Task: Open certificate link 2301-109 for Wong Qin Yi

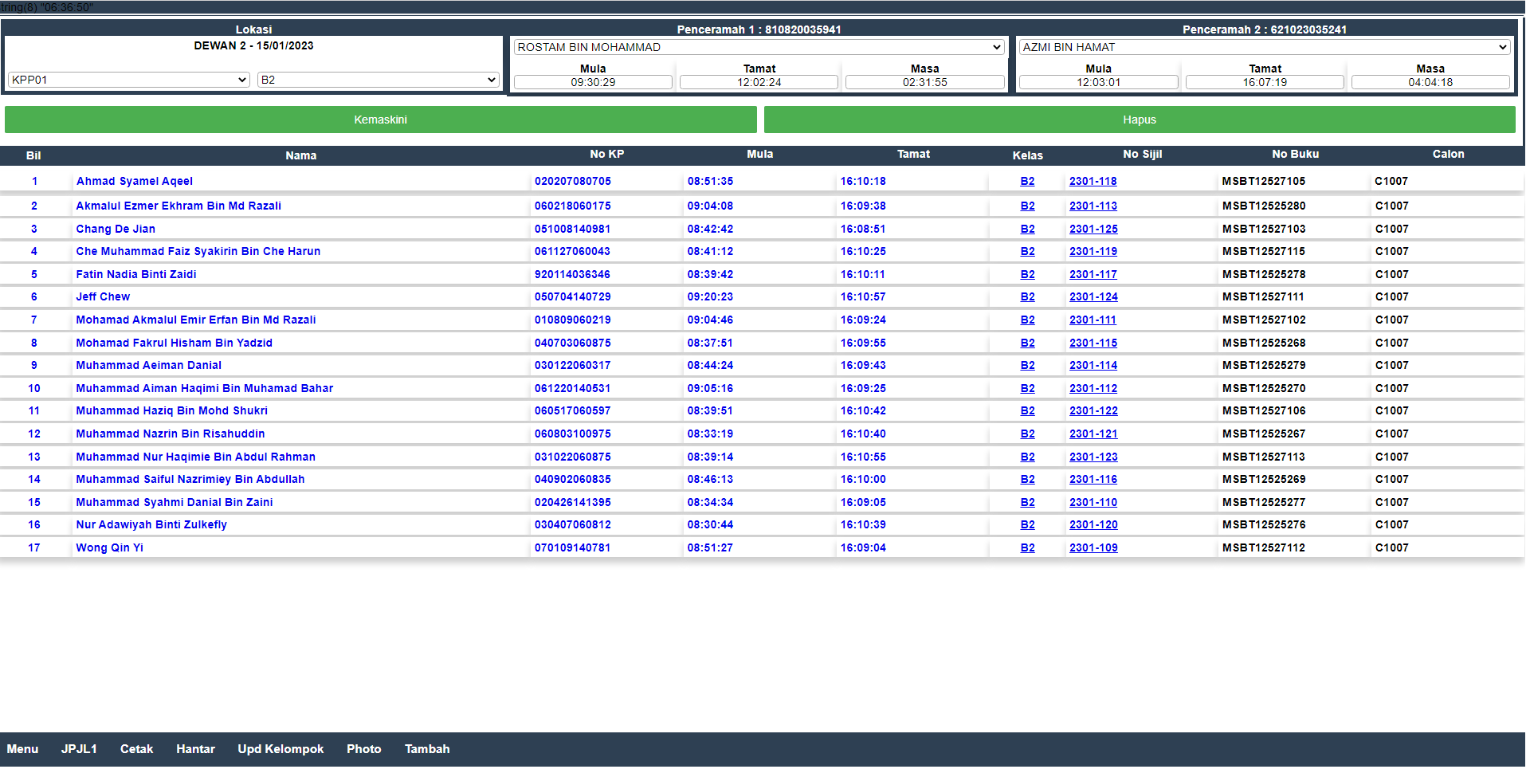Action: pyautogui.click(x=1093, y=548)
